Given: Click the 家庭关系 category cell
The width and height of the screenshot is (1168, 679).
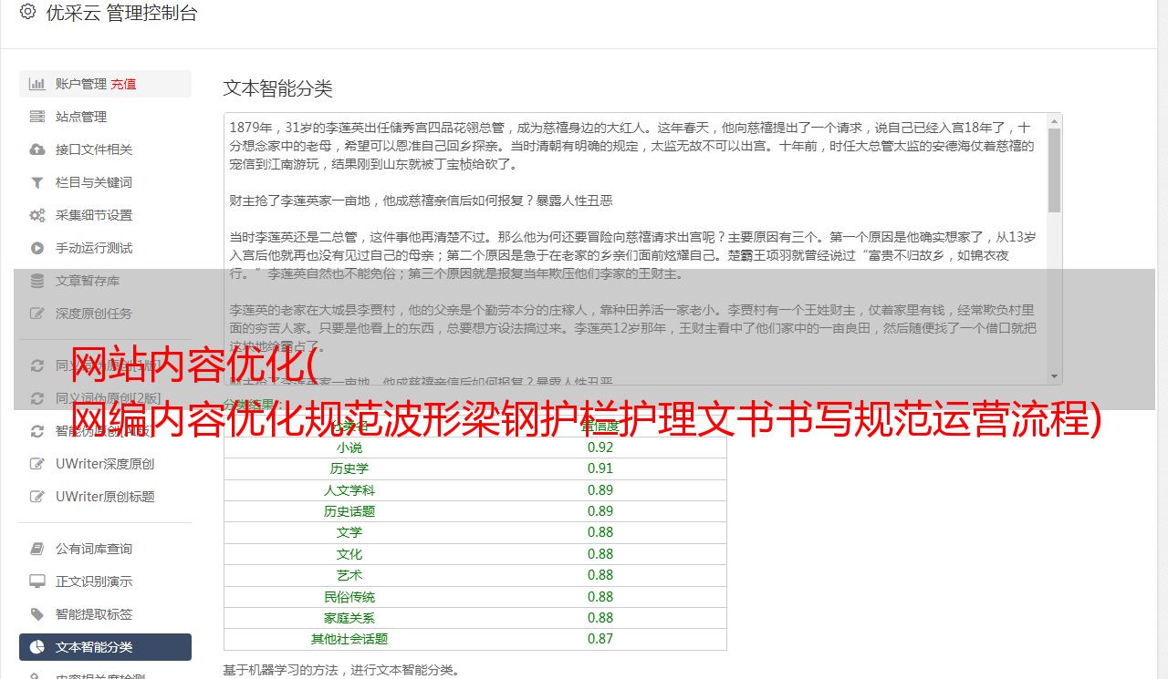Looking at the screenshot, I should 349,618.
